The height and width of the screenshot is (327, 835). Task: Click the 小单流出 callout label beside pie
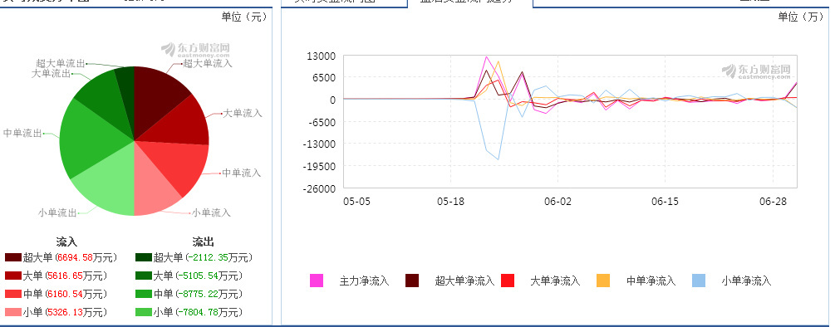(57, 212)
